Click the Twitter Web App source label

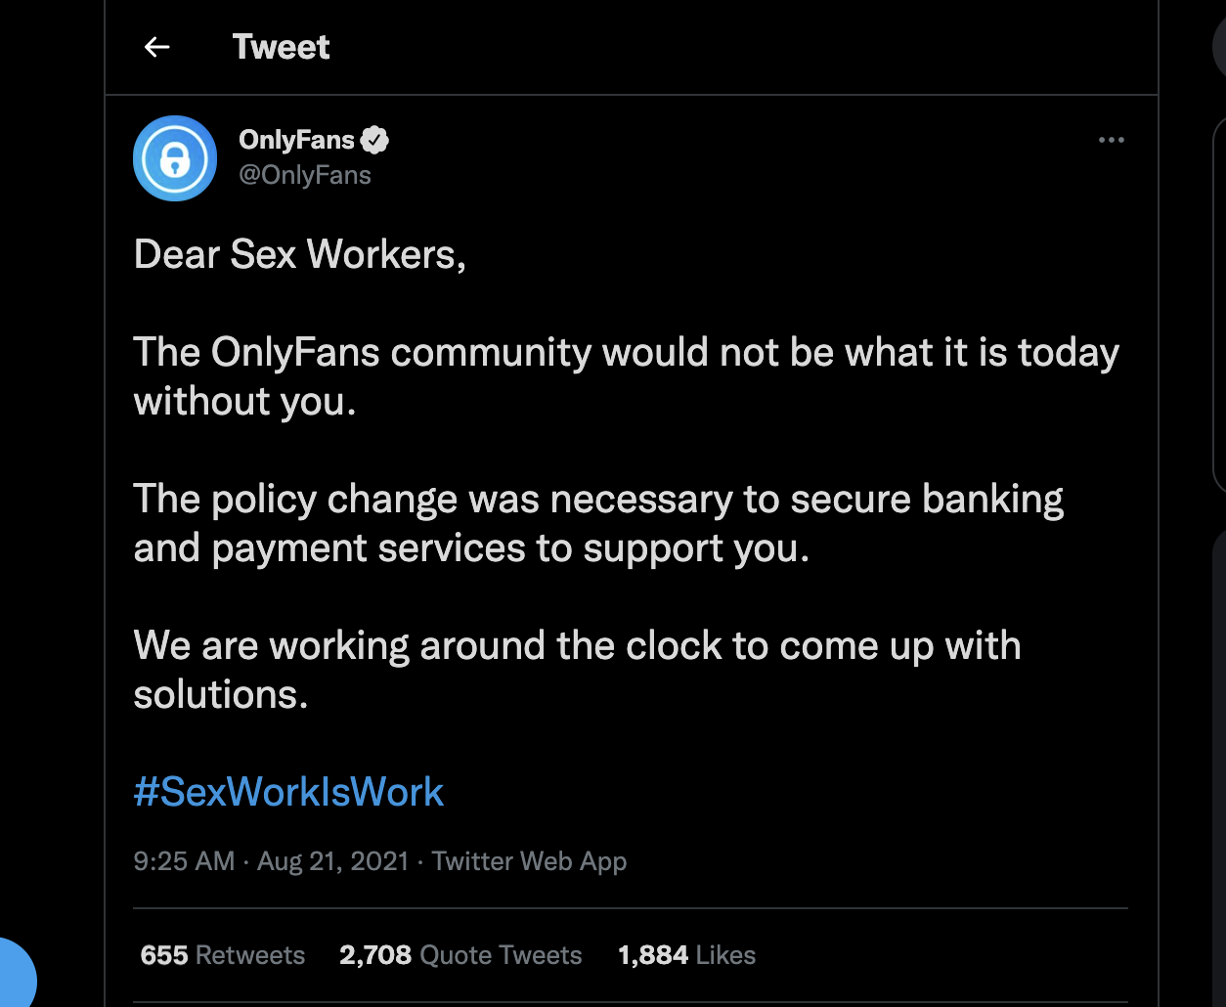coord(529,861)
